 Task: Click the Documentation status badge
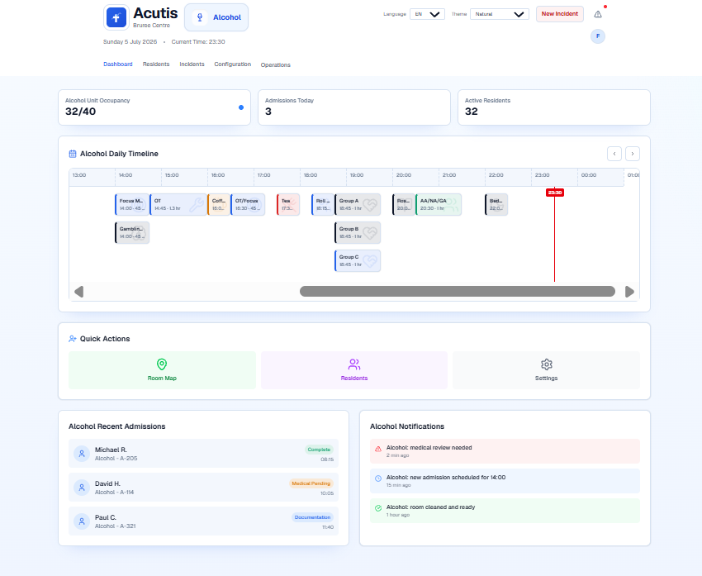[x=312, y=517]
